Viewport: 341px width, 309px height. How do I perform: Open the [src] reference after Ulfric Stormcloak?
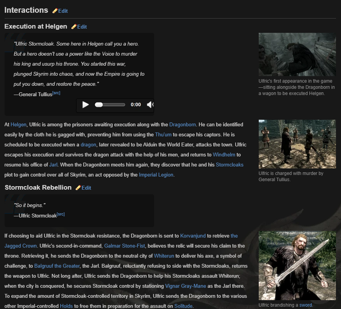[x=61, y=214]
